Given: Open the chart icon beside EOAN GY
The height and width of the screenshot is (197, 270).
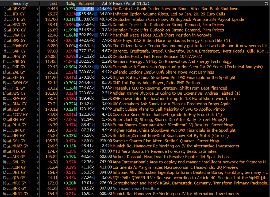Looking at the screenshot, I should [9, 46].
